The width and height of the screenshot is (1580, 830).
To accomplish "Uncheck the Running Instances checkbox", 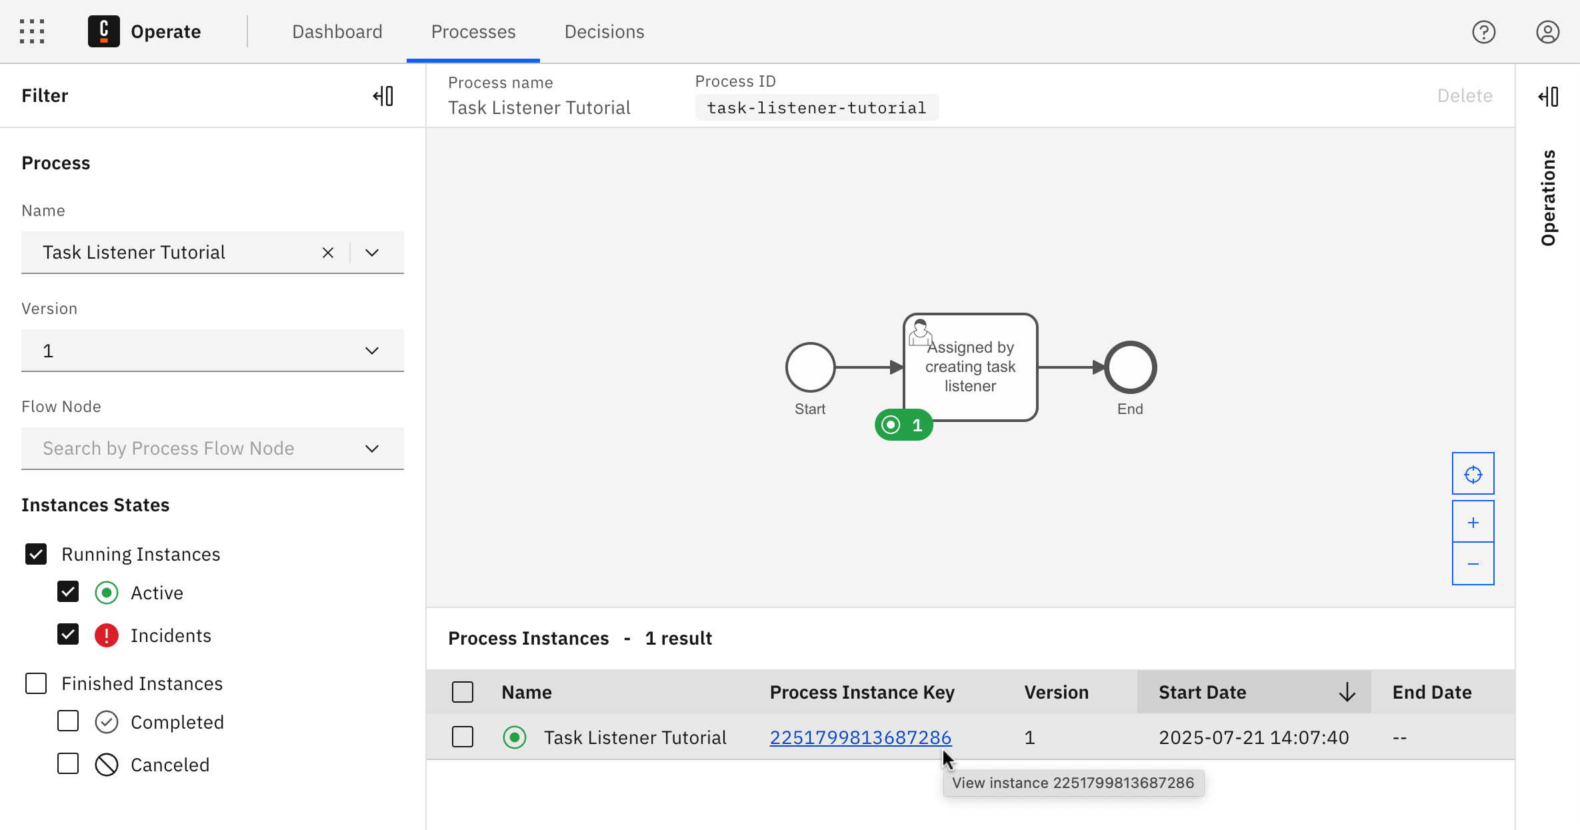I will tap(35, 553).
